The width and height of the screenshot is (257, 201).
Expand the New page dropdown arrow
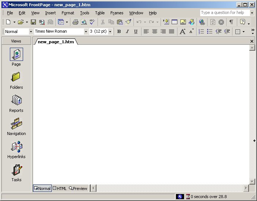(x=14, y=22)
